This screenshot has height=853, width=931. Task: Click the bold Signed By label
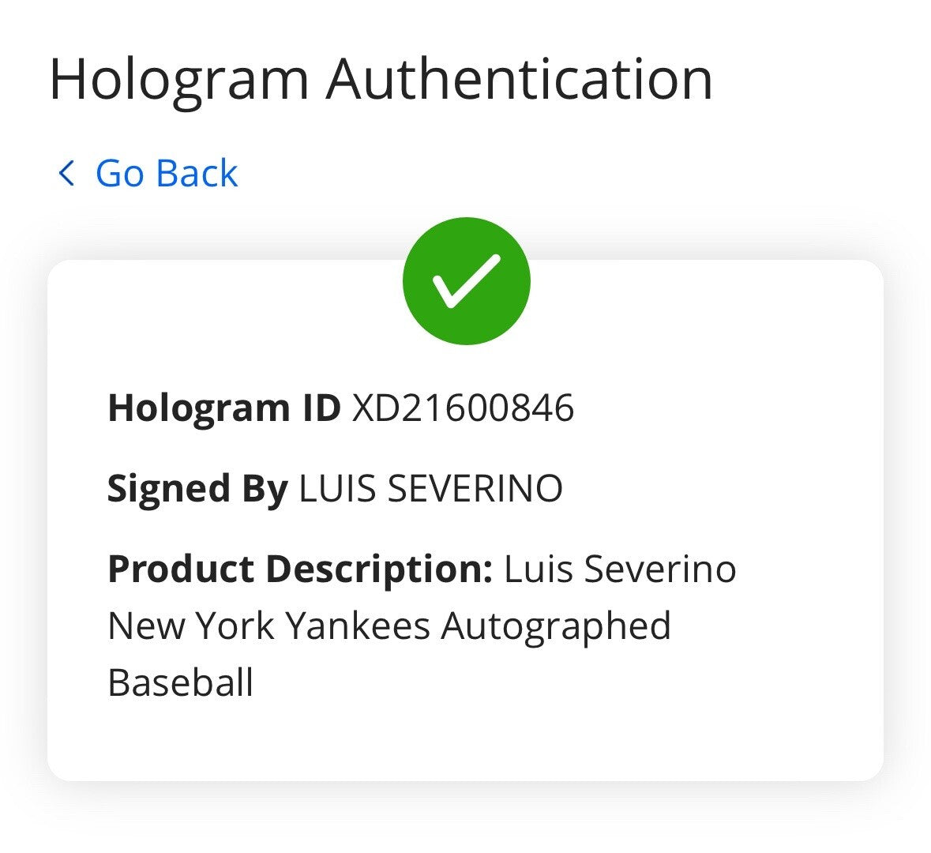(x=197, y=488)
